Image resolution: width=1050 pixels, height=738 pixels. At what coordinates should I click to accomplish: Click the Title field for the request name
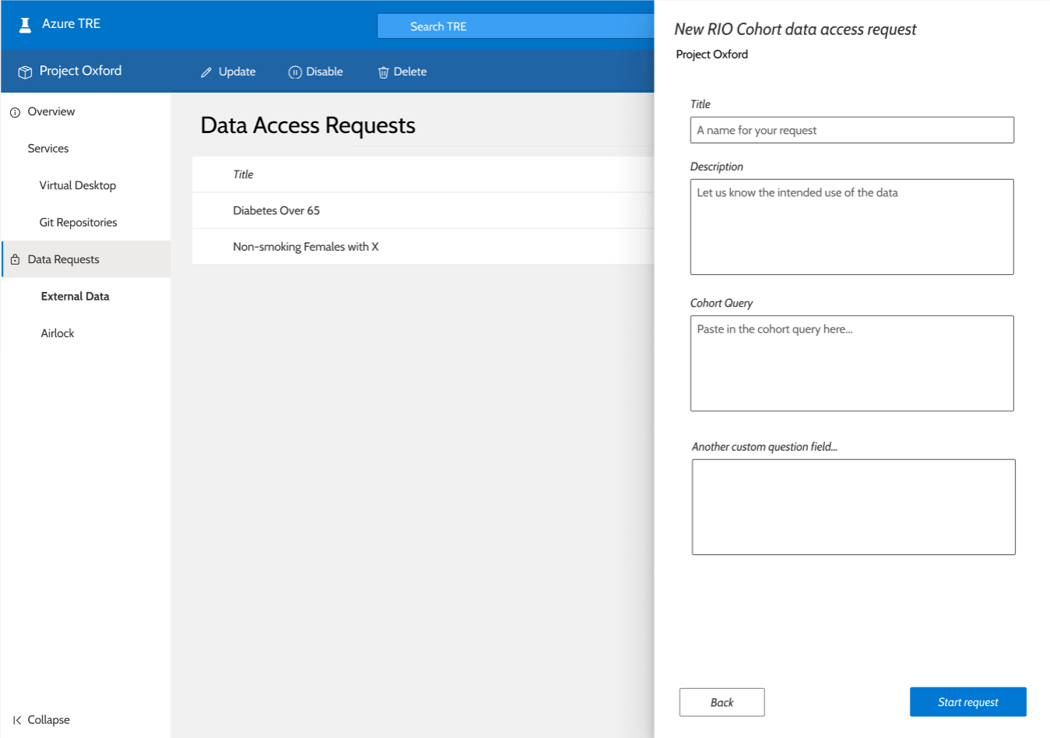click(852, 130)
